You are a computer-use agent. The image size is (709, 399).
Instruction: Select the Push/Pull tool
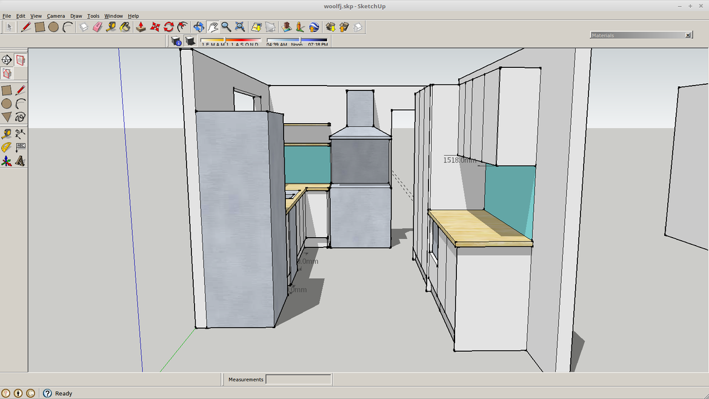tap(141, 27)
